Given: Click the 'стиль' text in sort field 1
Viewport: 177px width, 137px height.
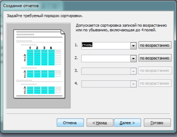Looking at the screenshot, I should (x=87, y=45).
